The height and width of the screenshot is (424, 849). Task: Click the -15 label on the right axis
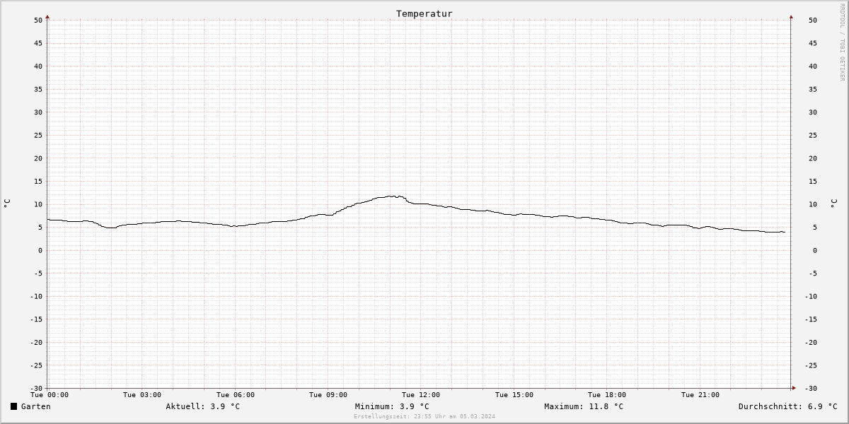(x=811, y=319)
